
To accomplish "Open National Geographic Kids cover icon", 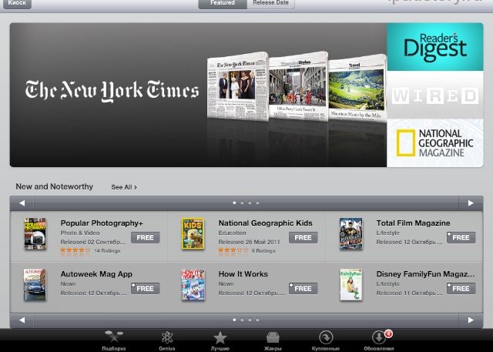I will pos(193,233).
